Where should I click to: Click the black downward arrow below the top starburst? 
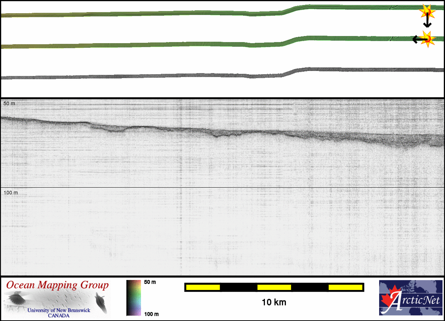pos(427,22)
